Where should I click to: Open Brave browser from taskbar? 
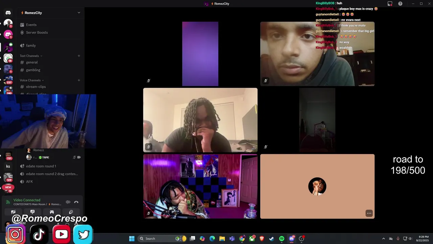[262, 239]
